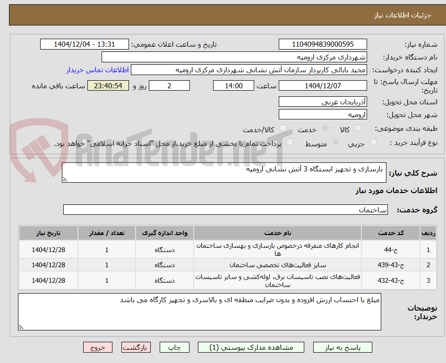Click service name سایر فعالیت‌های تخصصی ساختمان
The height and width of the screenshot is (363, 446).
277,265
